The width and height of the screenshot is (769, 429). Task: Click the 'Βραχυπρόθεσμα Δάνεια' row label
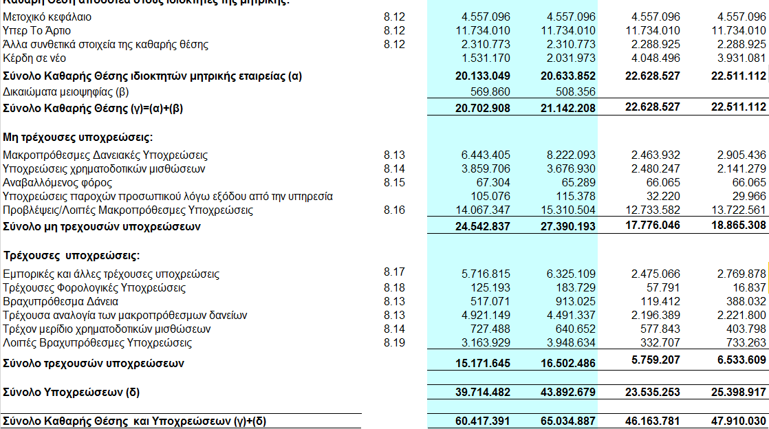(x=61, y=302)
